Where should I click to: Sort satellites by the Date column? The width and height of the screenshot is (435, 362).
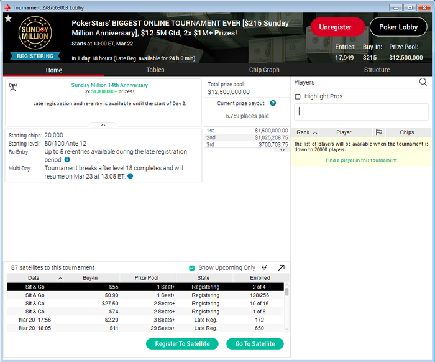35,278
